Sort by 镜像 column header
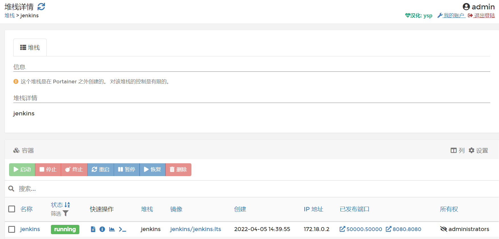This screenshot has width=499, height=239. (x=176, y=209)
